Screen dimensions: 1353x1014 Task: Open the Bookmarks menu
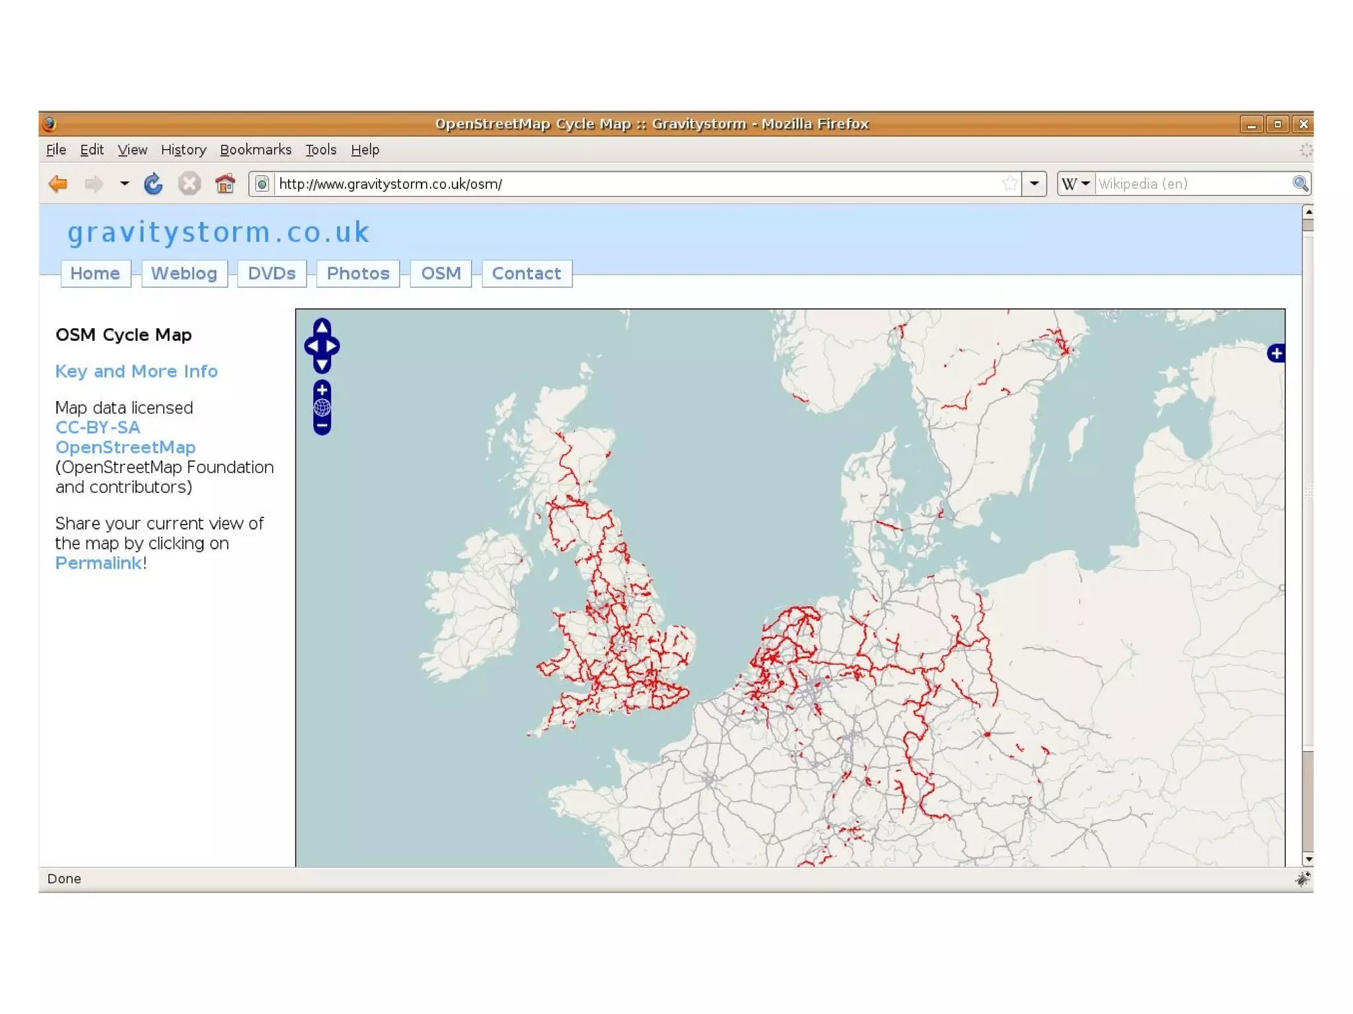click(x=255, y=150)
